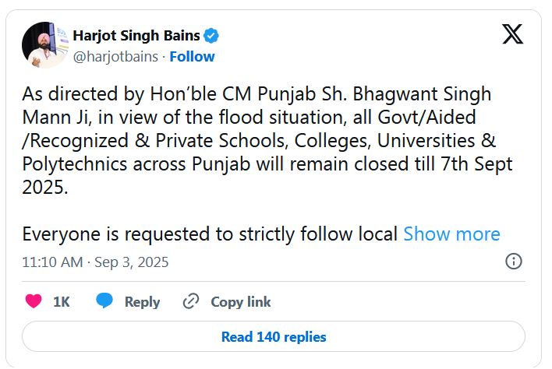Click the copy link chain icon
The image size is (552, 369).
tap(190, 301)
